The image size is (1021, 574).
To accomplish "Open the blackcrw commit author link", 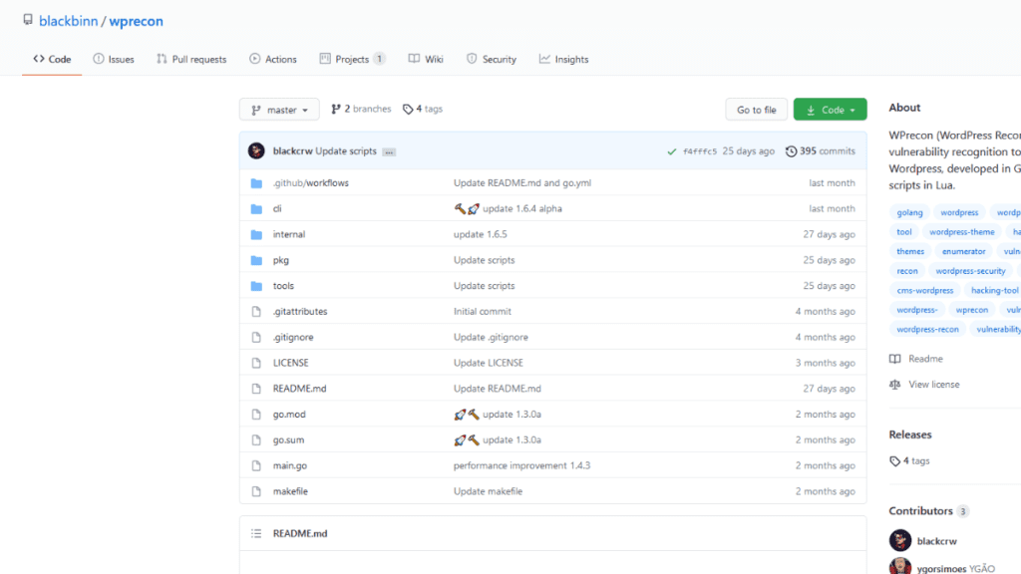I will 292,151.
